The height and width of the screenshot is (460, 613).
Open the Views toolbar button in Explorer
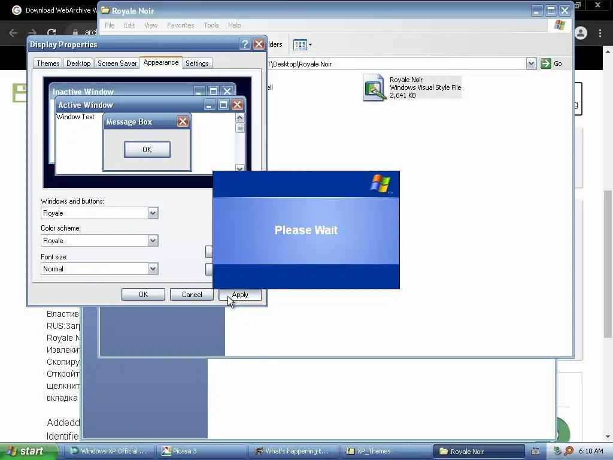(303, 44)
